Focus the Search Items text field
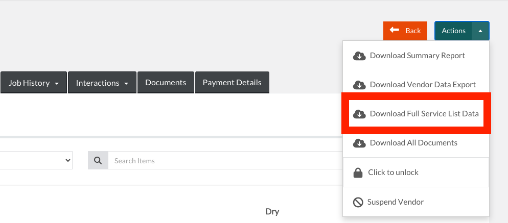508x223 pixels. pos(225,161)
